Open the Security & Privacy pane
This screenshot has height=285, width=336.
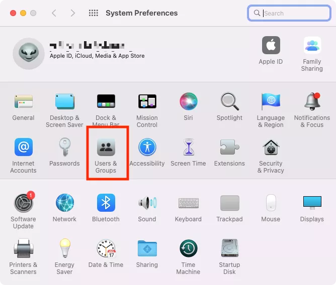pyautogui.click(x=271, y=148)
